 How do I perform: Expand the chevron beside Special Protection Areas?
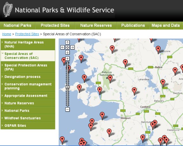point(2,65)
